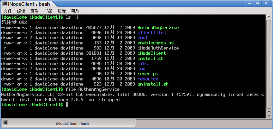Open the 文件 menu
Viewport: 273px width, 129px height.
point(7,11)
